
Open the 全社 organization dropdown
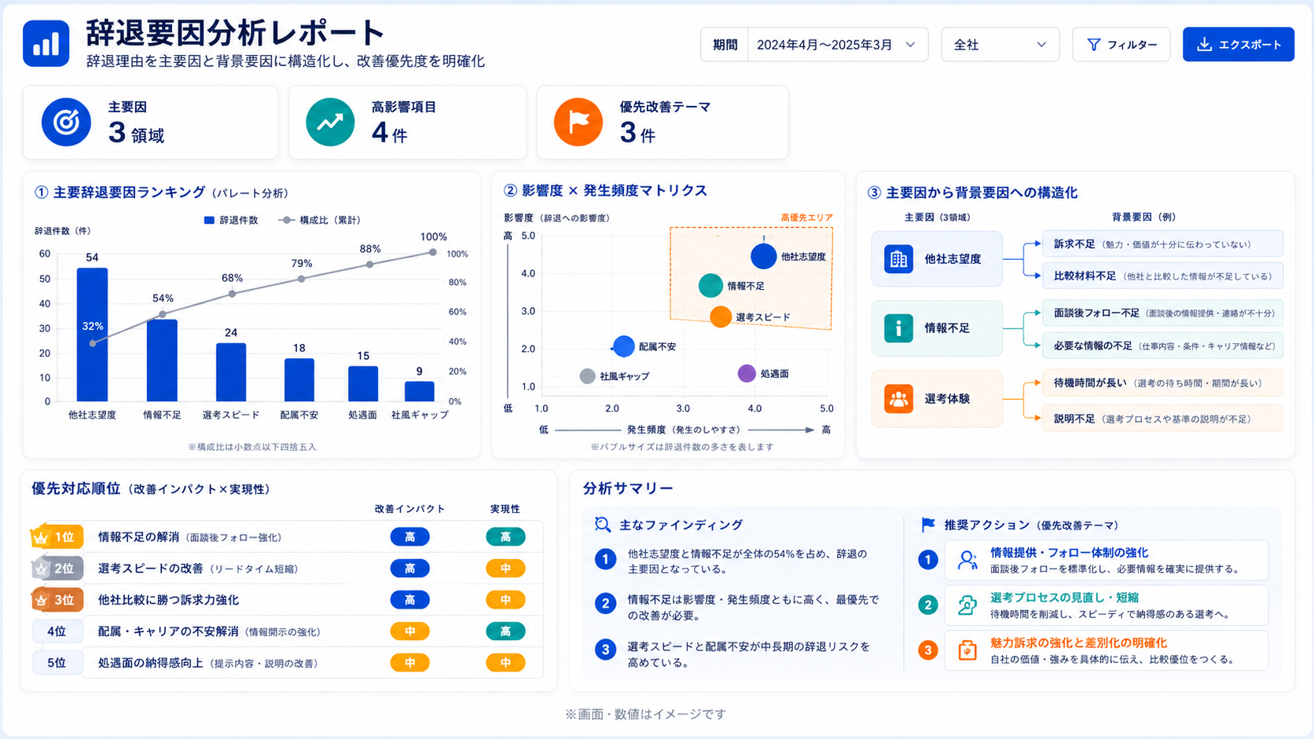[1000, 45]
